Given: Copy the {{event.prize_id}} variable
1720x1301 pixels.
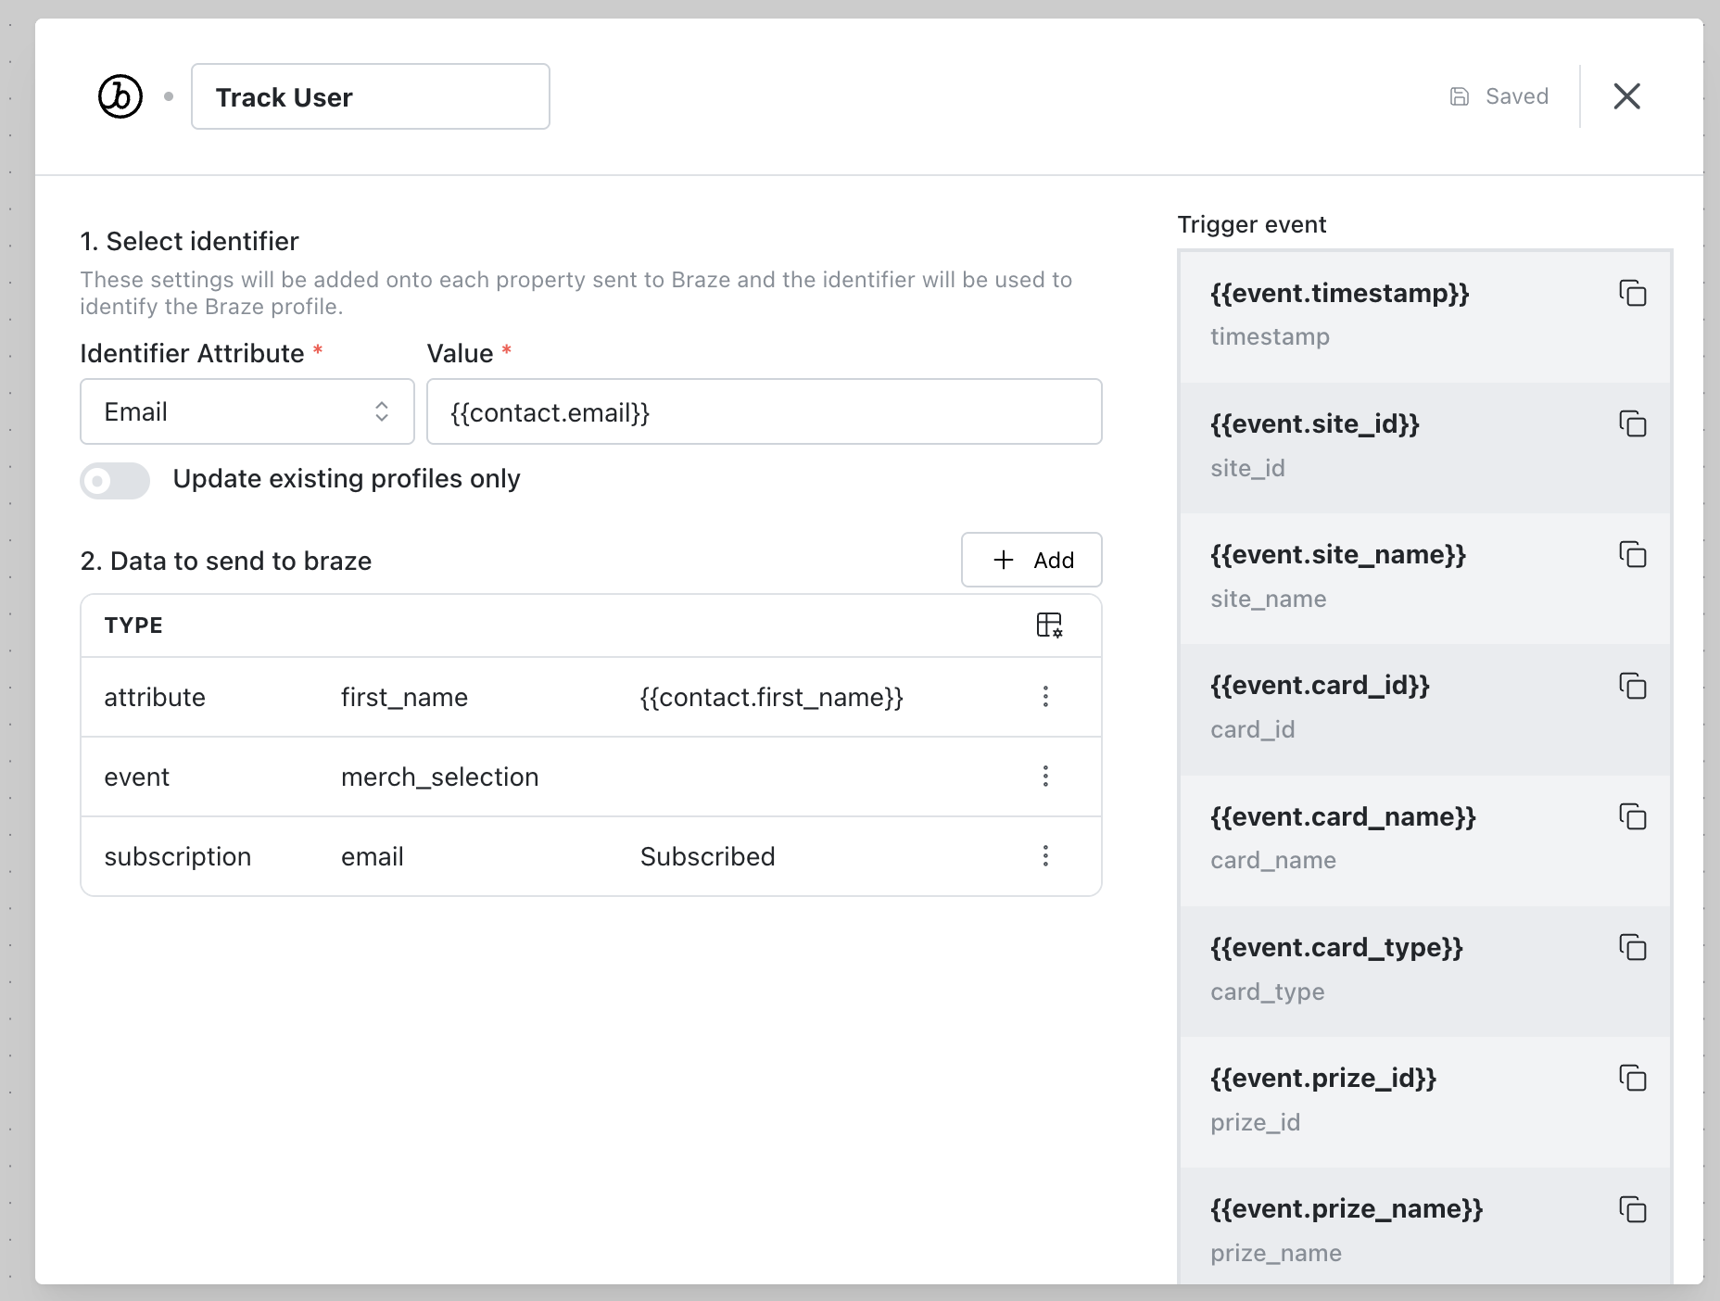Looking at the screenshot, I should tap(1634, 1079).
